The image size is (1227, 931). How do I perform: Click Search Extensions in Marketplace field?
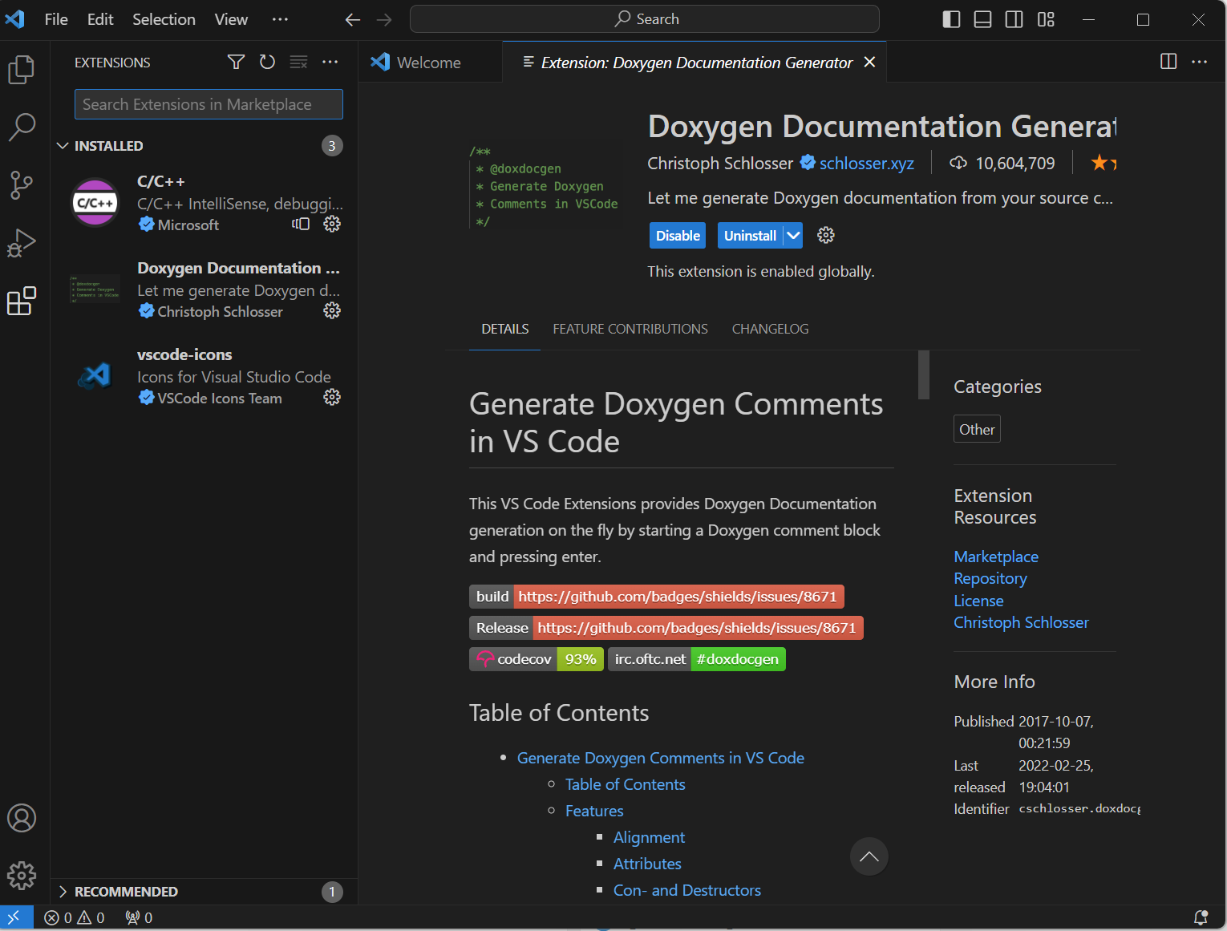pos(209,104)
